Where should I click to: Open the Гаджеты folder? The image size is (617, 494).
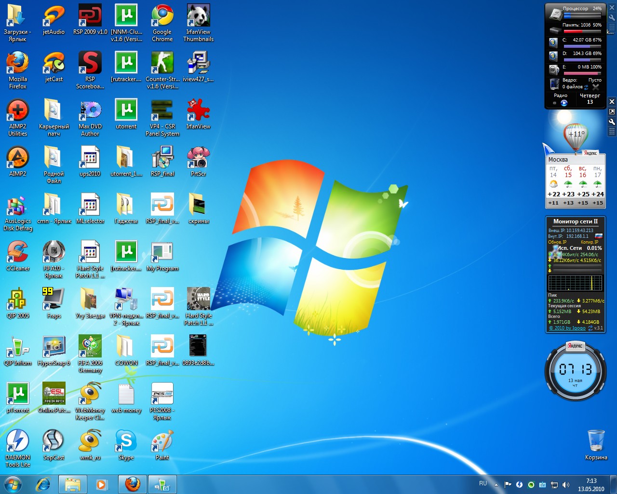(x=126, y=208)
